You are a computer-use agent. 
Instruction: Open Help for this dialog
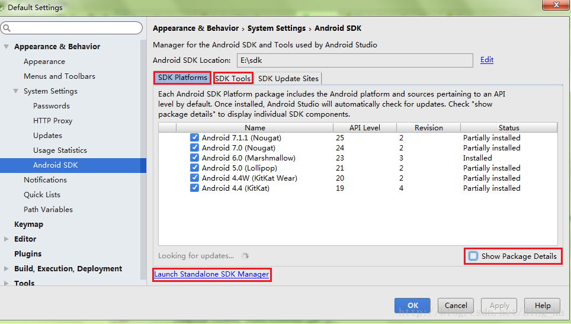click(x=542, y=306)
